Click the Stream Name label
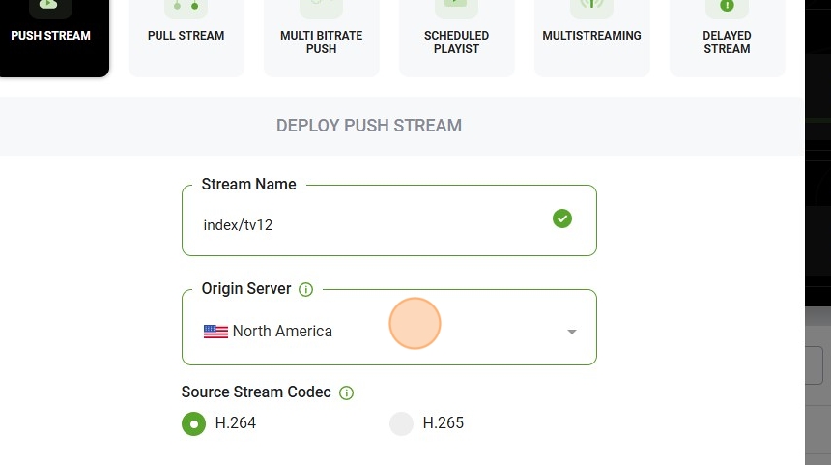The width and height of the screenshot is (831, 465). tap(248, 184)
